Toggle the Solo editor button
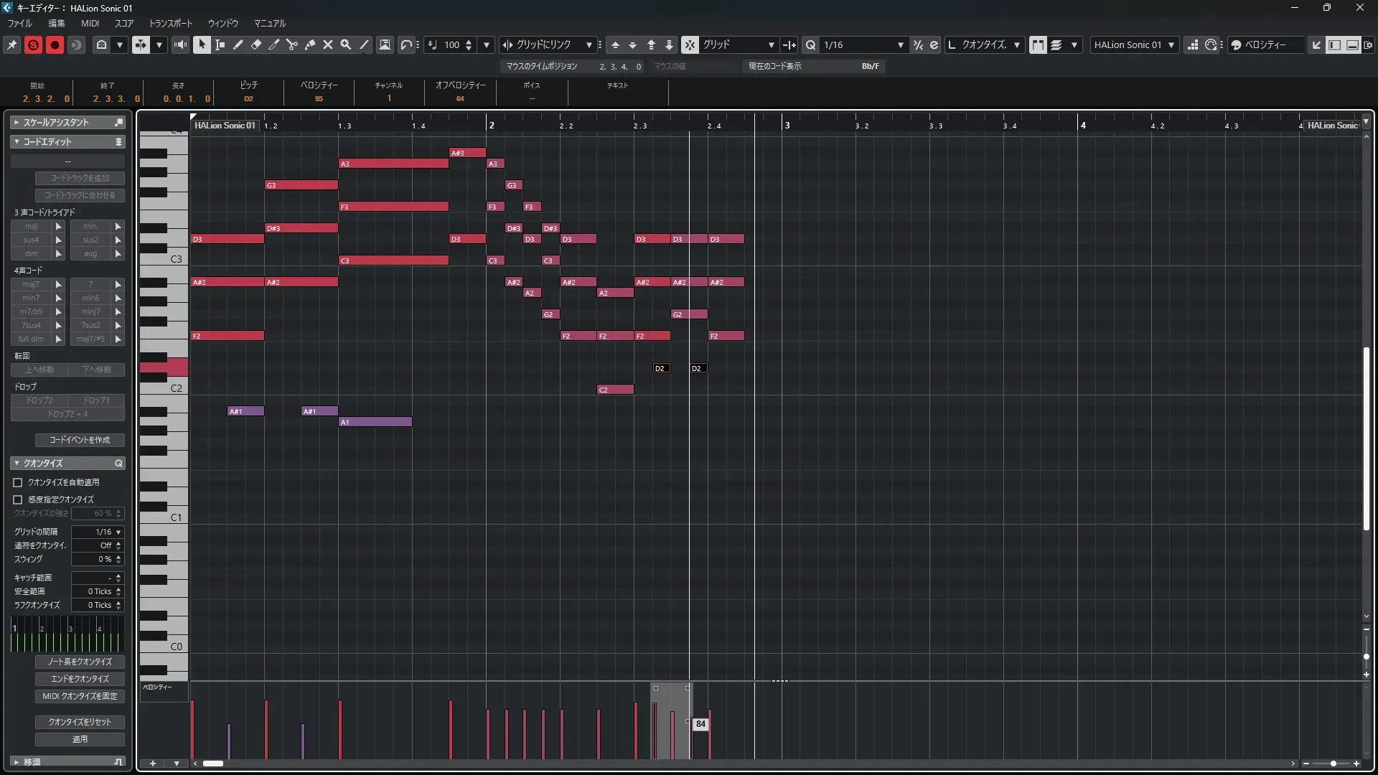The height and width of the screenshot is (775, 1378). (33, 44)
